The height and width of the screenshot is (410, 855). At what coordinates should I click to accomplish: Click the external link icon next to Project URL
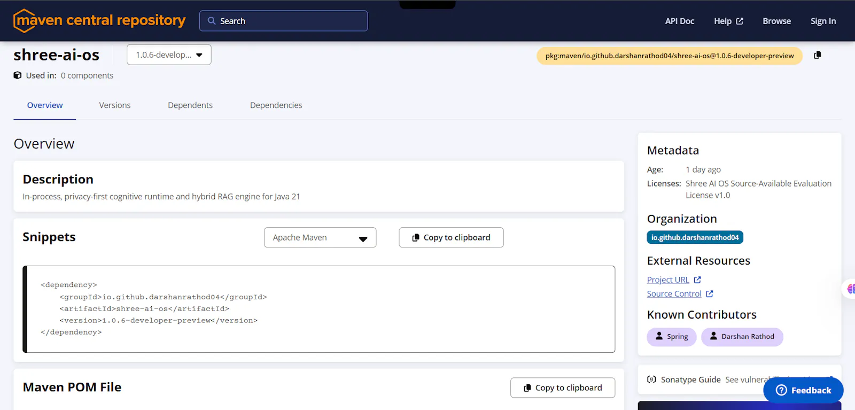(x=697, y=280)
